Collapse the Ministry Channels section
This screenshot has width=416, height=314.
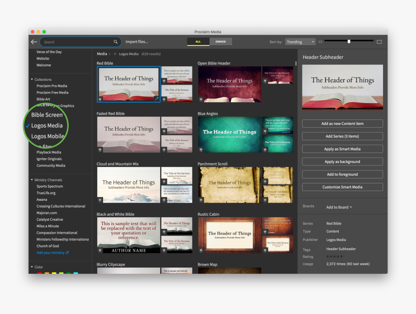tap(32, 180)
